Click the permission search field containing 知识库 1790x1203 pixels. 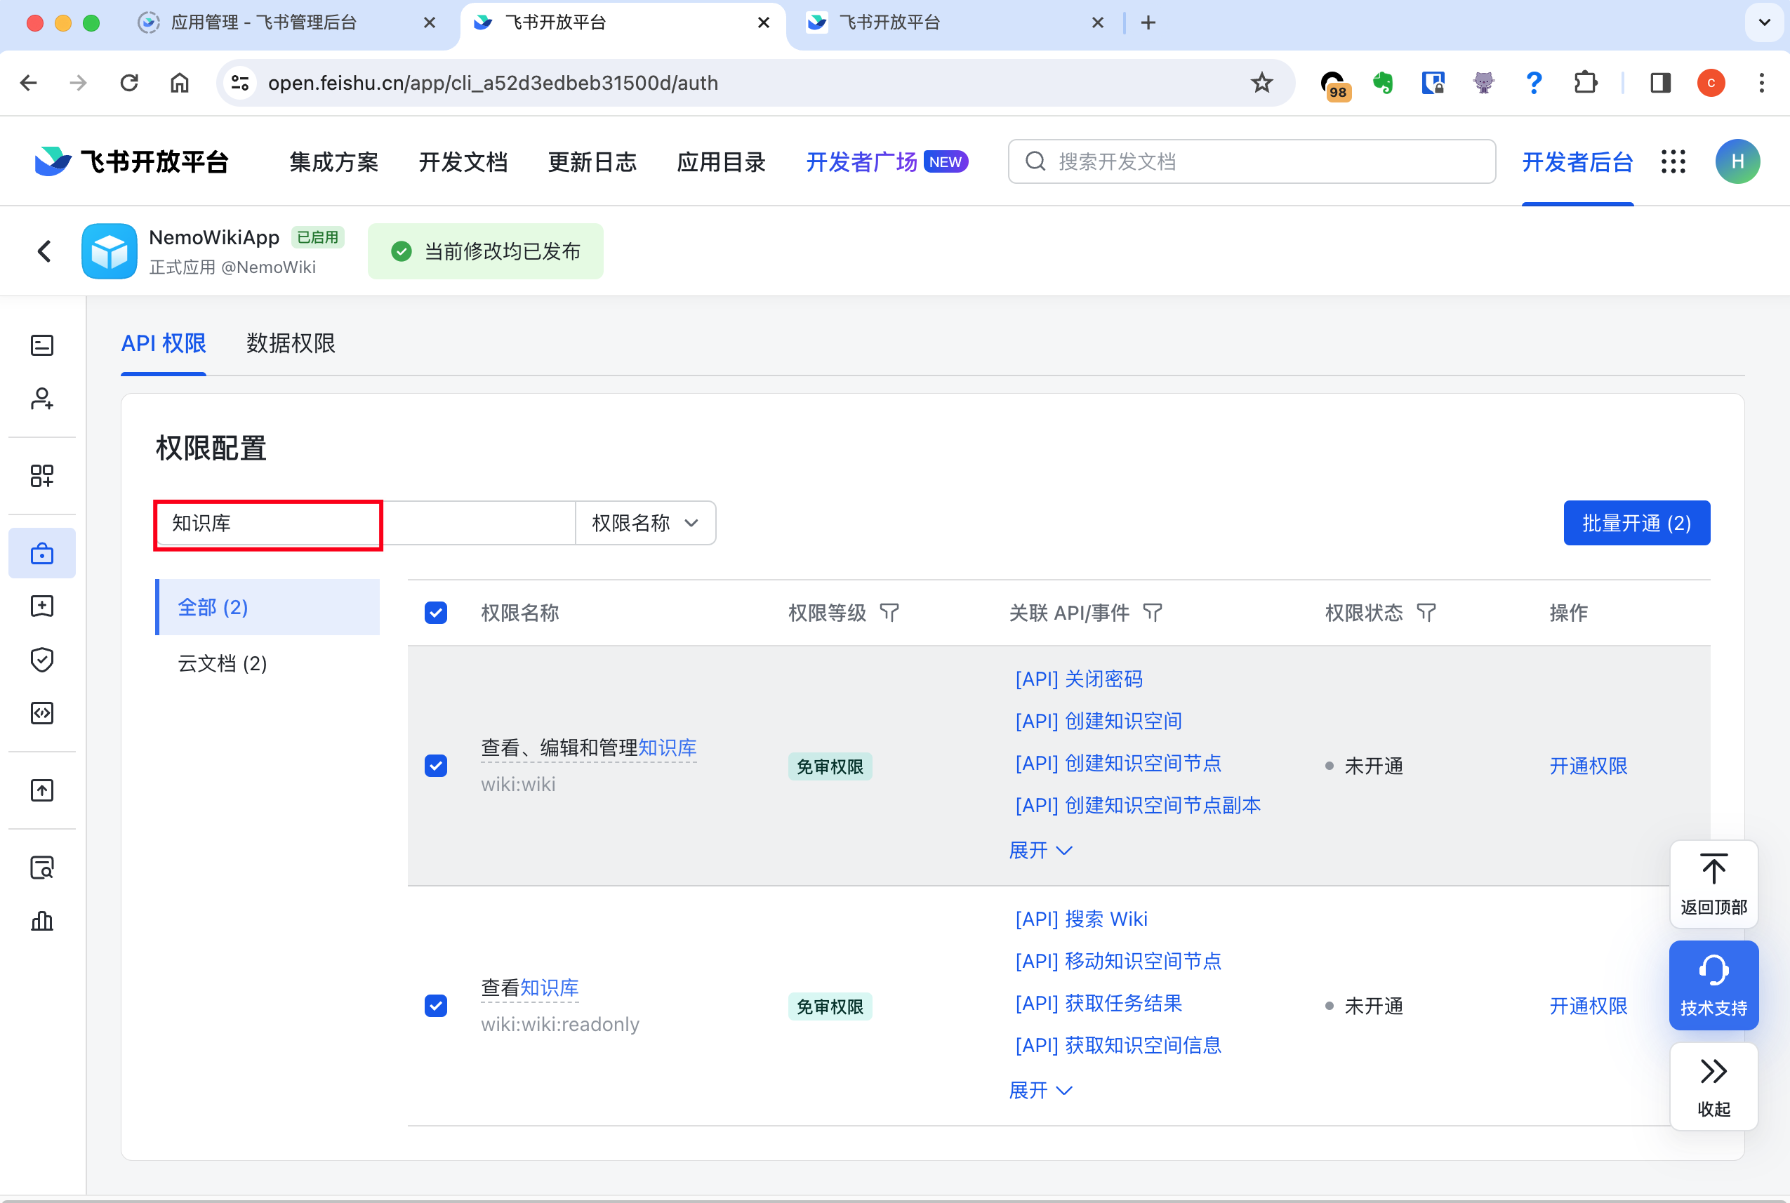tap(365, 524)
